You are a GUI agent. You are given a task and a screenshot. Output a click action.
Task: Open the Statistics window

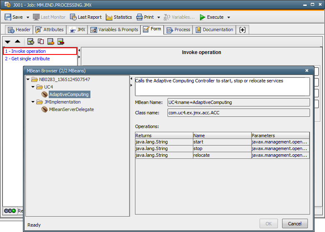[119, 17]
